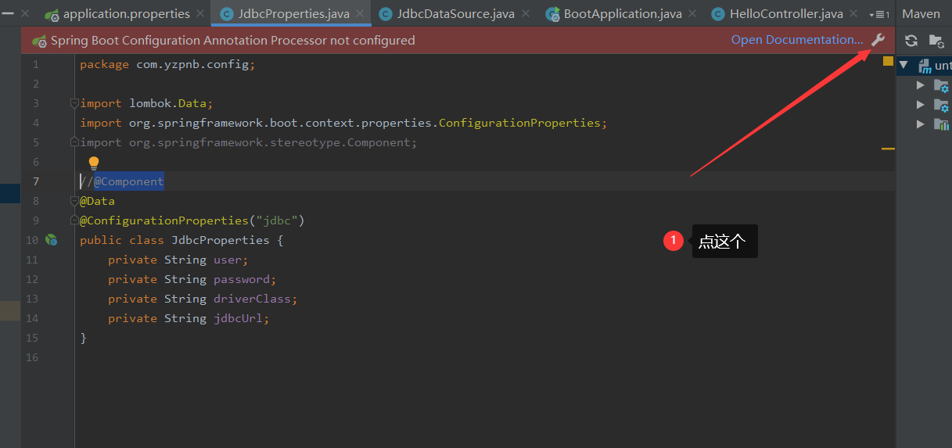Viewport: 952px width, 448px height.
Task: Click Spring bean gutter icon on line 10
Action: 51,240
